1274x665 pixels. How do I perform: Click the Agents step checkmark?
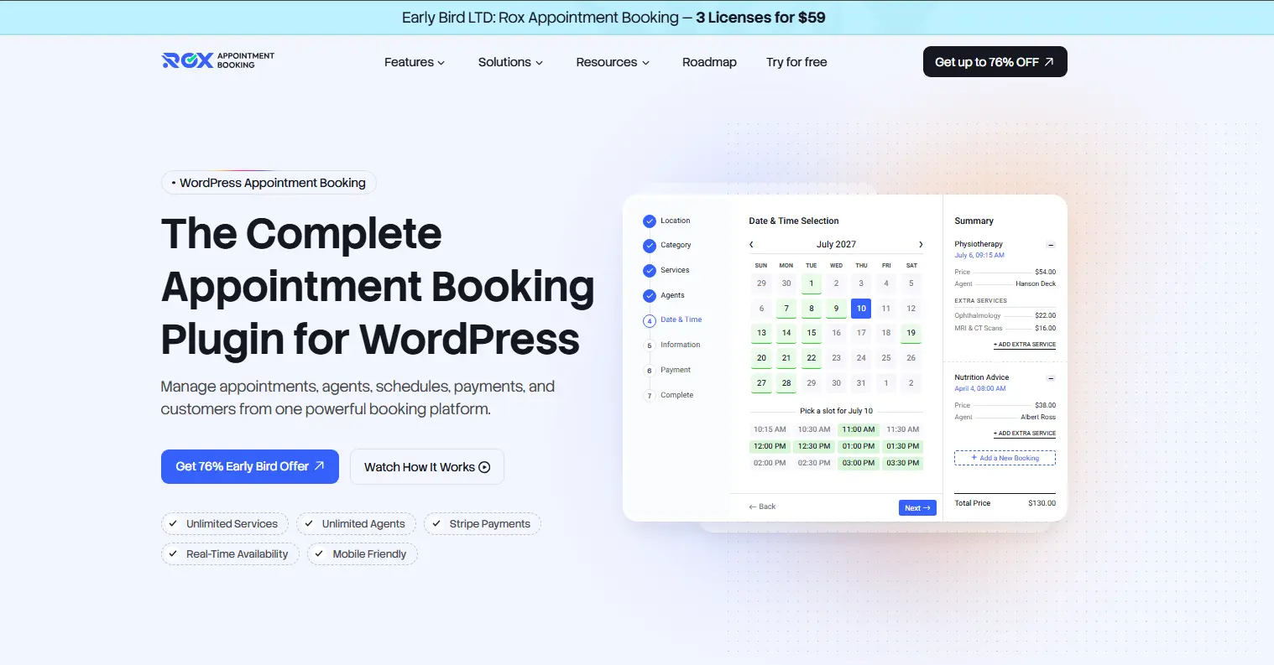650,296
